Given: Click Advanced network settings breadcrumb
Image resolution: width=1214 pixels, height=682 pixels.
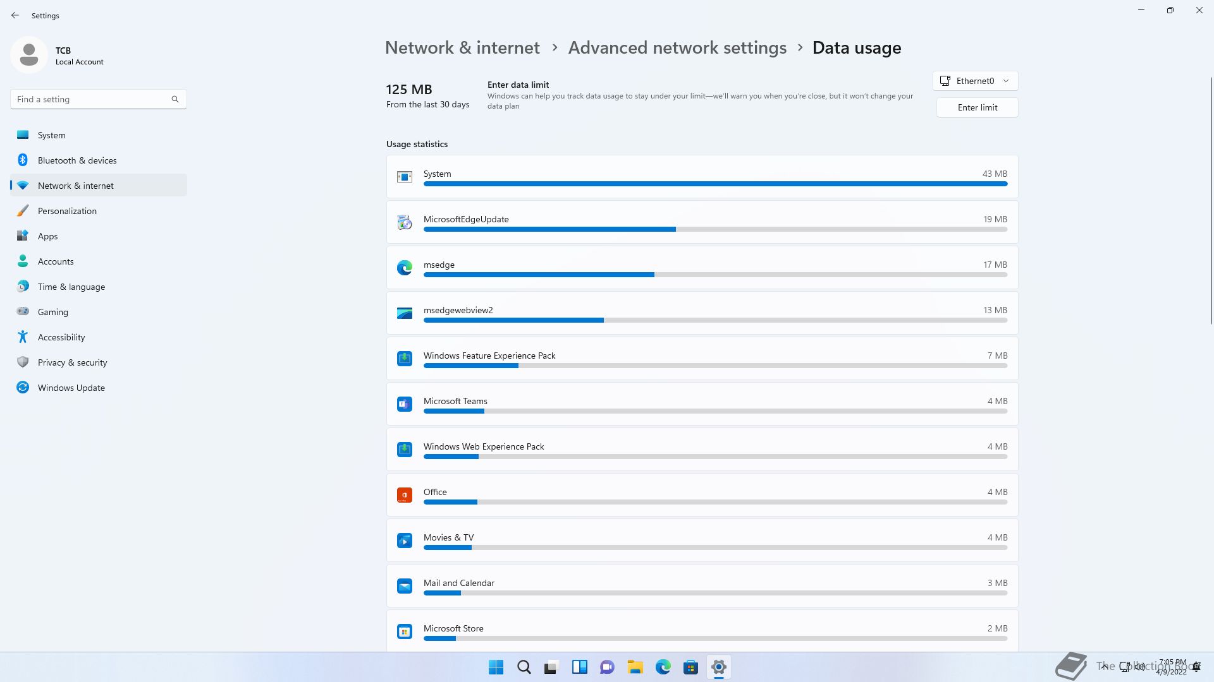Looking at the screenshot, I should (677, 48).
